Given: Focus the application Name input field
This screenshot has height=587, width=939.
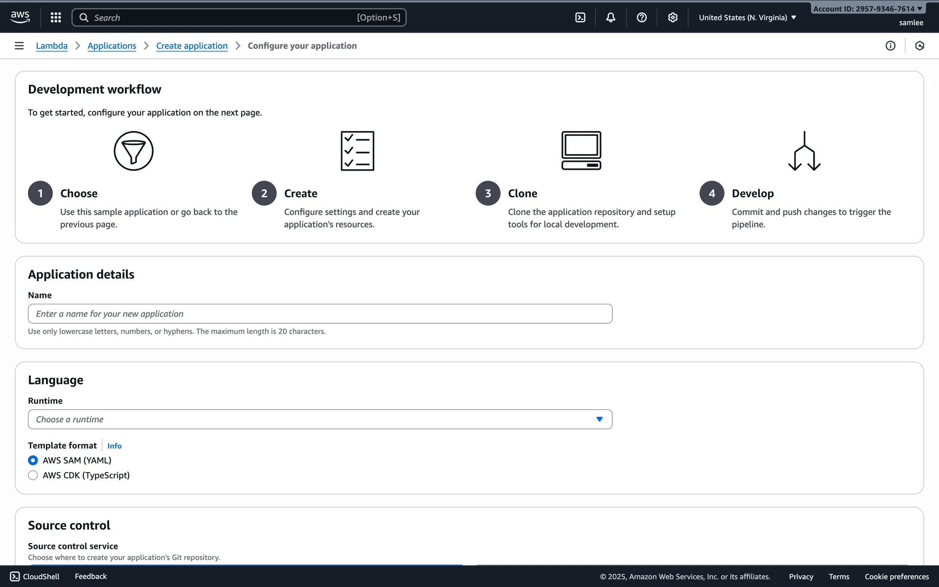Looking at the screenshot, I should (320, 314).
